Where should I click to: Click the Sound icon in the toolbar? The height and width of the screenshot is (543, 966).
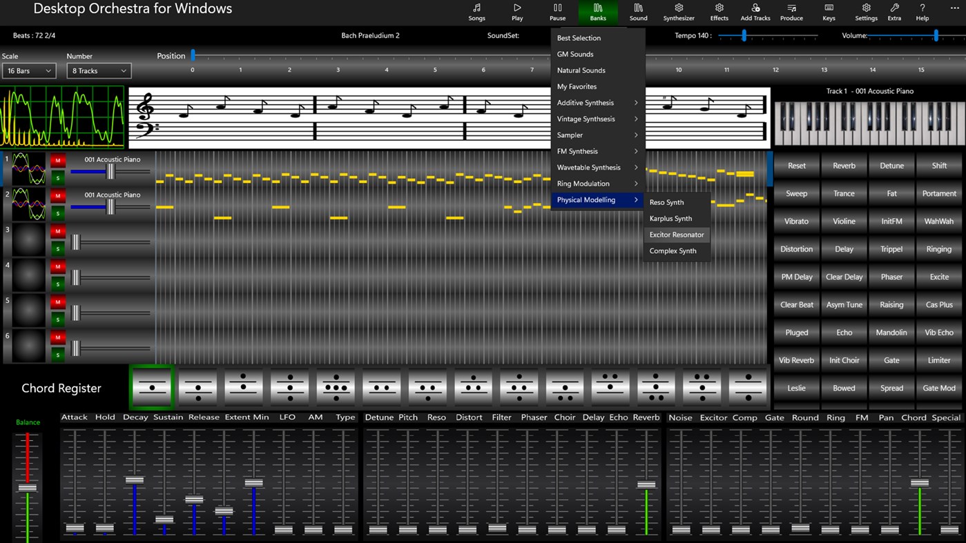coord(638,12)
